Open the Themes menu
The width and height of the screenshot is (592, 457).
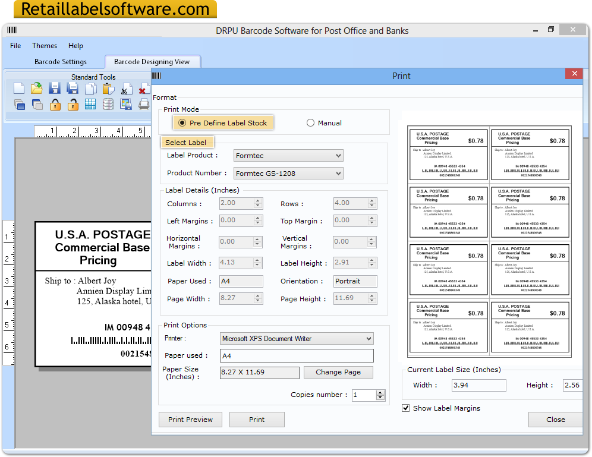click(44, 45)
